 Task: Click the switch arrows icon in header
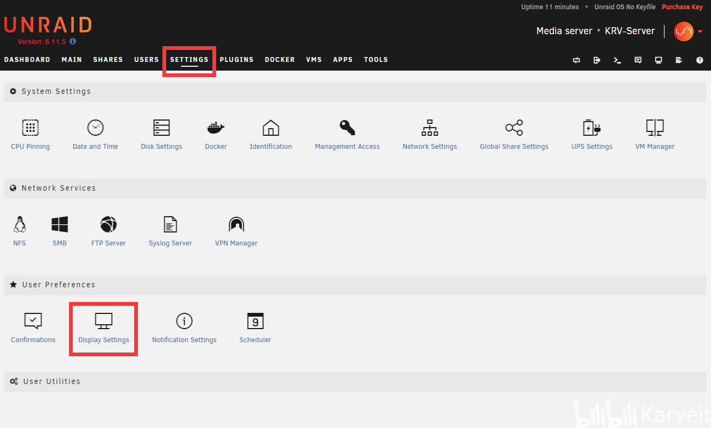pos(576,60)
